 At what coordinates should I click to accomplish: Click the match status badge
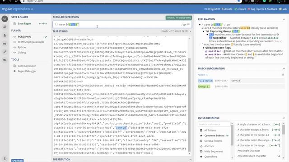click(178, 18)
